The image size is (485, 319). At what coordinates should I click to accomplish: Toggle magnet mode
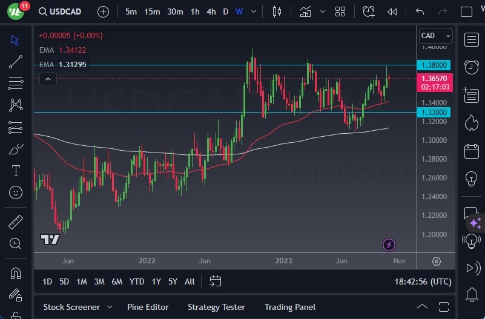(x=16, y=273)
